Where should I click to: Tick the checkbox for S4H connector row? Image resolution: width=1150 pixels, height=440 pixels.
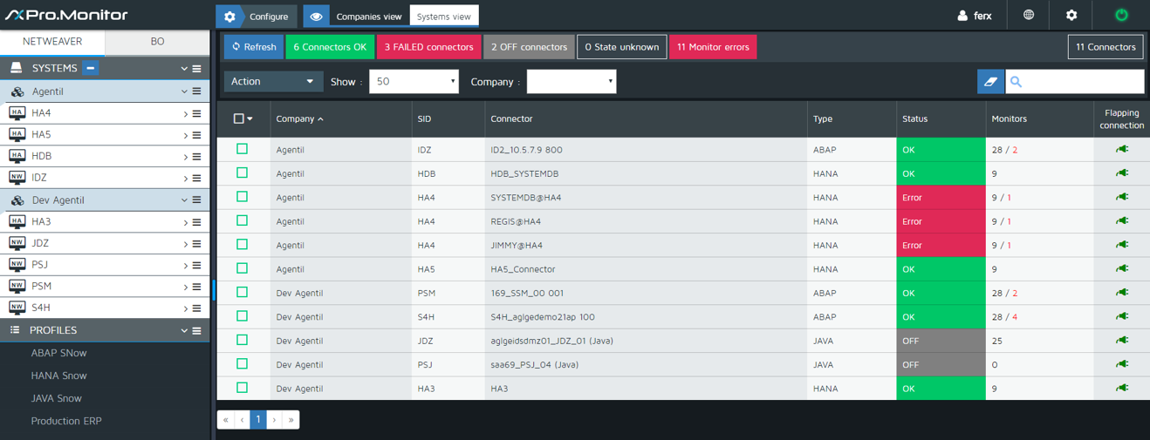click(242, 316)
